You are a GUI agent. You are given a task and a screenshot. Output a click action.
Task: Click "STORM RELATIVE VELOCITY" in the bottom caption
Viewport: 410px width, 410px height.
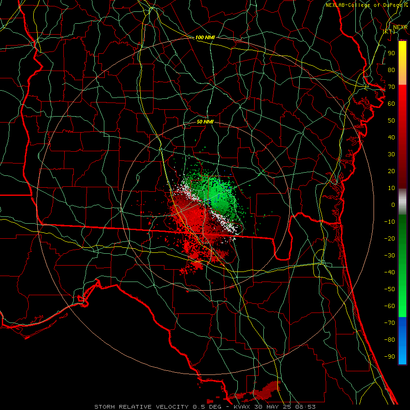click(x=141, y=407)
